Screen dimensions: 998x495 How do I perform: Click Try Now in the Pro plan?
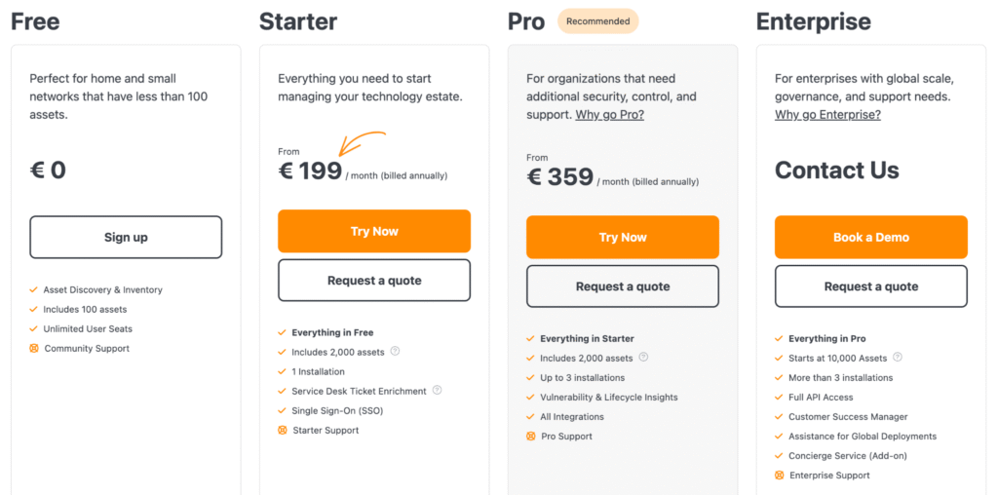(x=623, y=238)
